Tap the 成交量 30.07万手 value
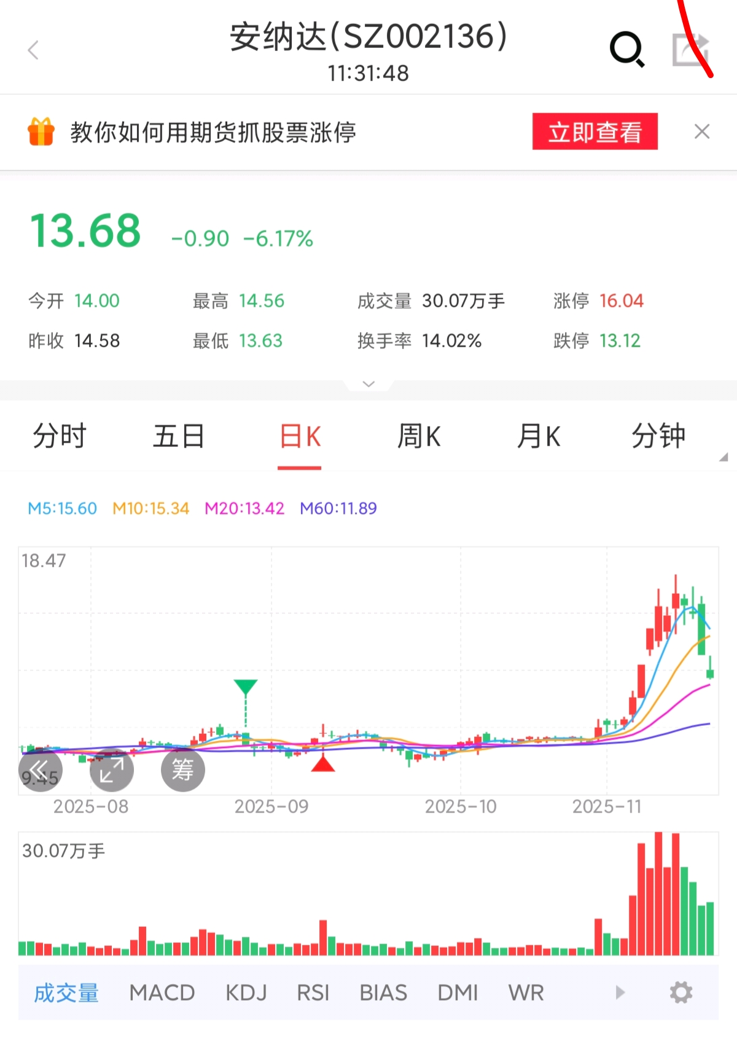Image resolution: width=737 pixels, height=1043 pixels. [463, 301]
